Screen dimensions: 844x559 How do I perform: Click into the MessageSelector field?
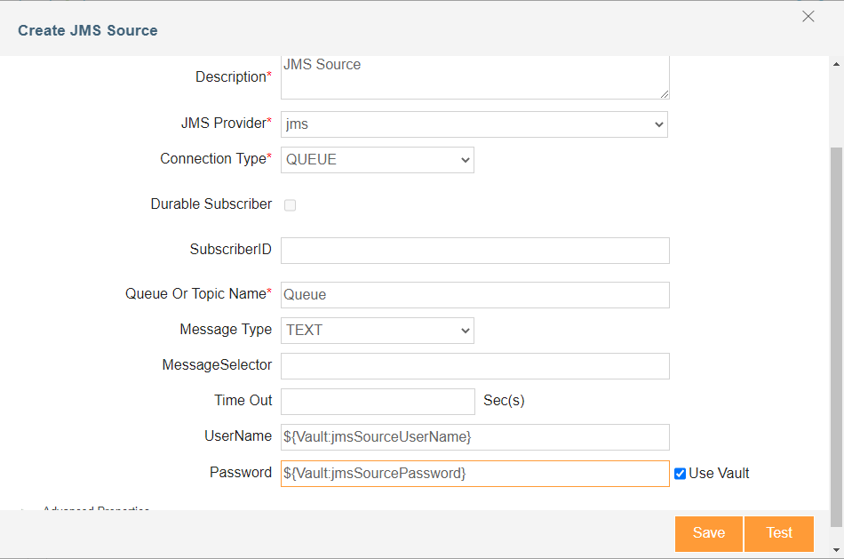click(474, 366)
